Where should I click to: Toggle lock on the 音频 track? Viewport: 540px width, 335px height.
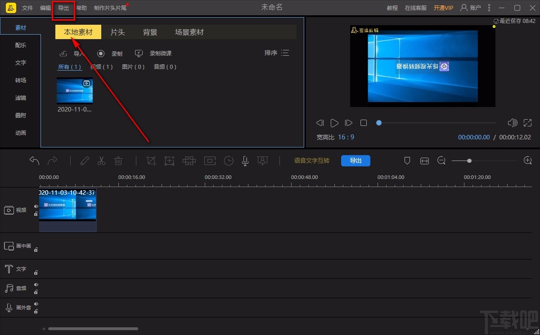point(36,292)
